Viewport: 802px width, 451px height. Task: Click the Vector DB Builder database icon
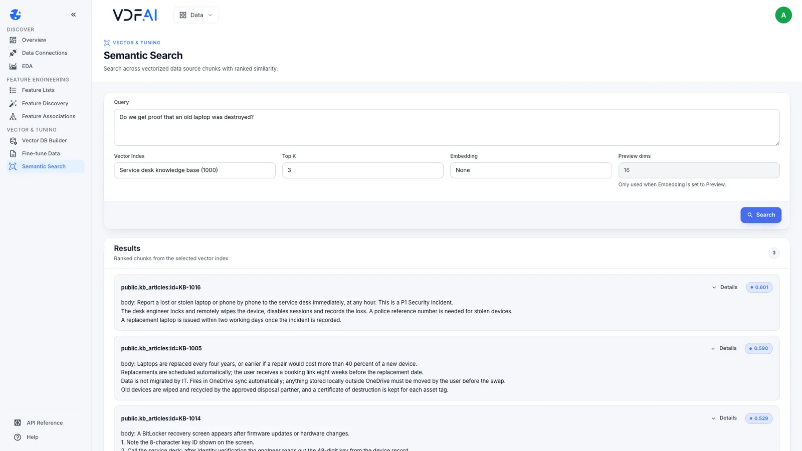pyautogui.click(x=13, y=141)
